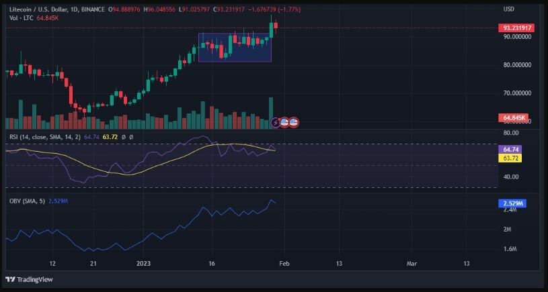Click the red 93.231917 current price label
The height and width of the screenshot is (292, 548).
click(x=516, y=28)
